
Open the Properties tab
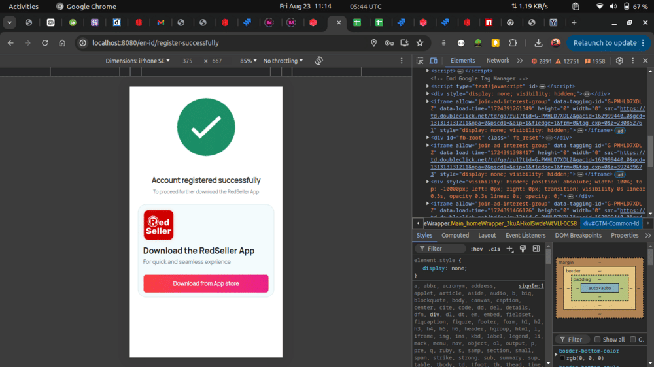tap(625, 235)
